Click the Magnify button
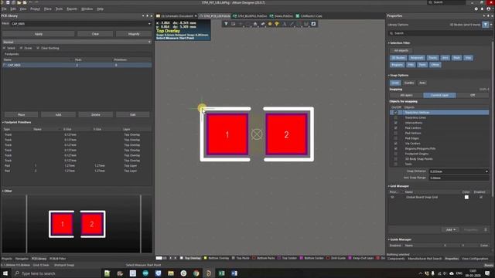The width and height of the screenshot is (495, 278). tap(134, 34)
